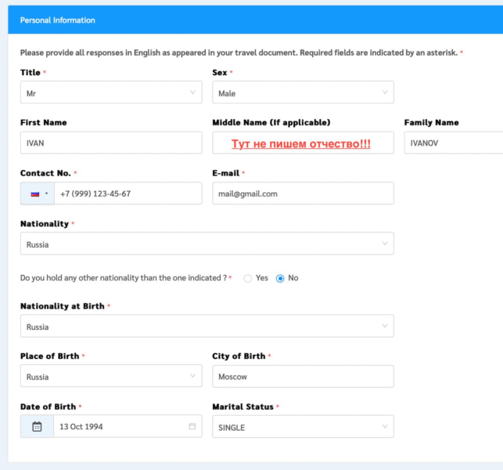The image size is (503, 470).
Task: Click the E-mail input field
Action: (302, 193)
